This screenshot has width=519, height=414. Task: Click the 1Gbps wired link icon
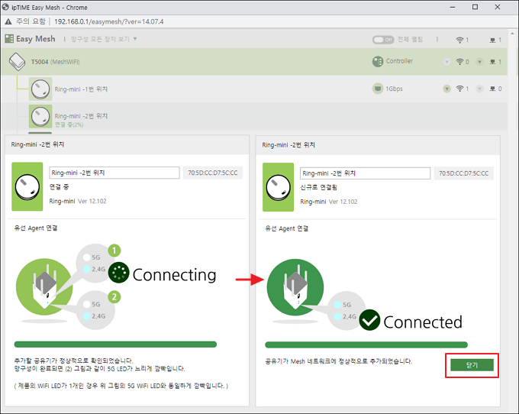(x=377, y=89)
